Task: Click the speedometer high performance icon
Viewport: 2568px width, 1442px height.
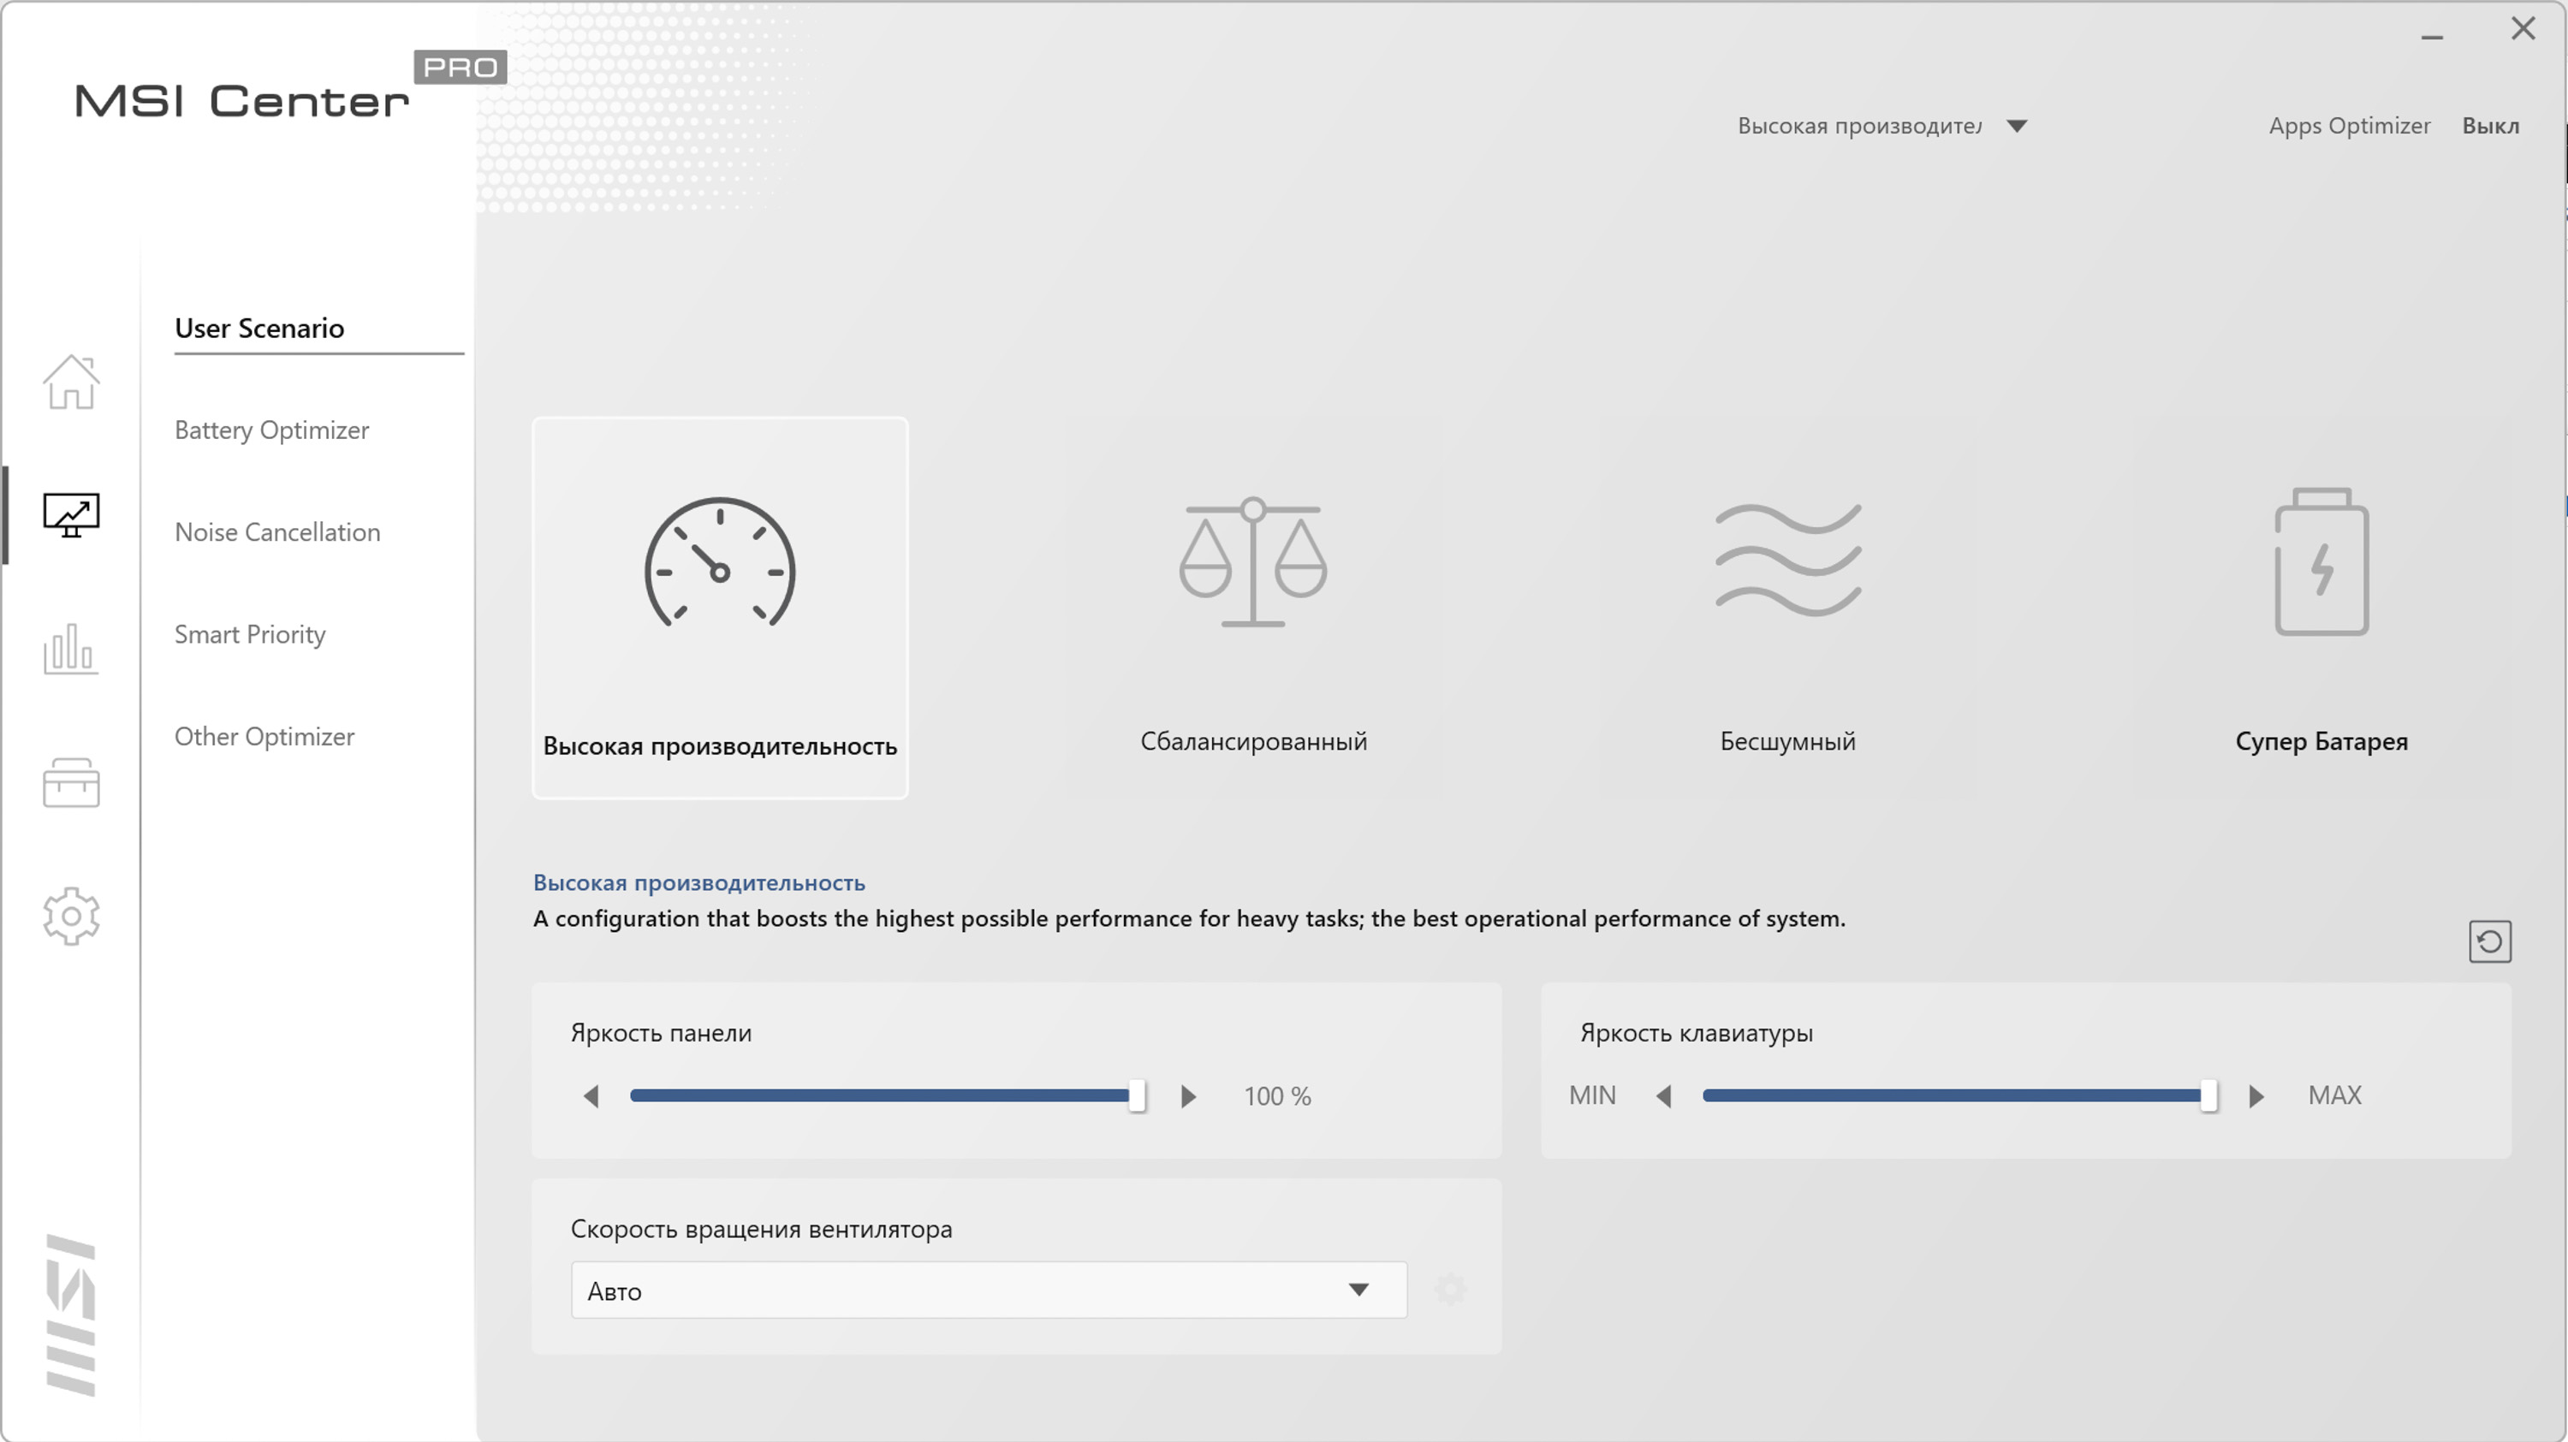Action: [x=720, y=563]
